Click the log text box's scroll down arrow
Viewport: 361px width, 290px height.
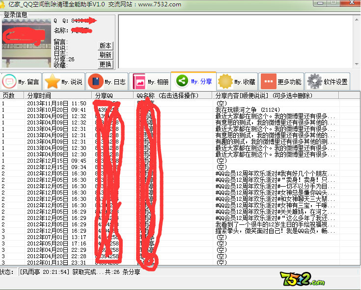pyautogui.click(x=357, y=64)
